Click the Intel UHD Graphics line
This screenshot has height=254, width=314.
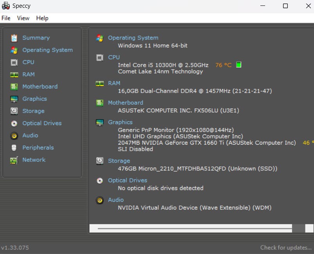click(x=180, y=136)
